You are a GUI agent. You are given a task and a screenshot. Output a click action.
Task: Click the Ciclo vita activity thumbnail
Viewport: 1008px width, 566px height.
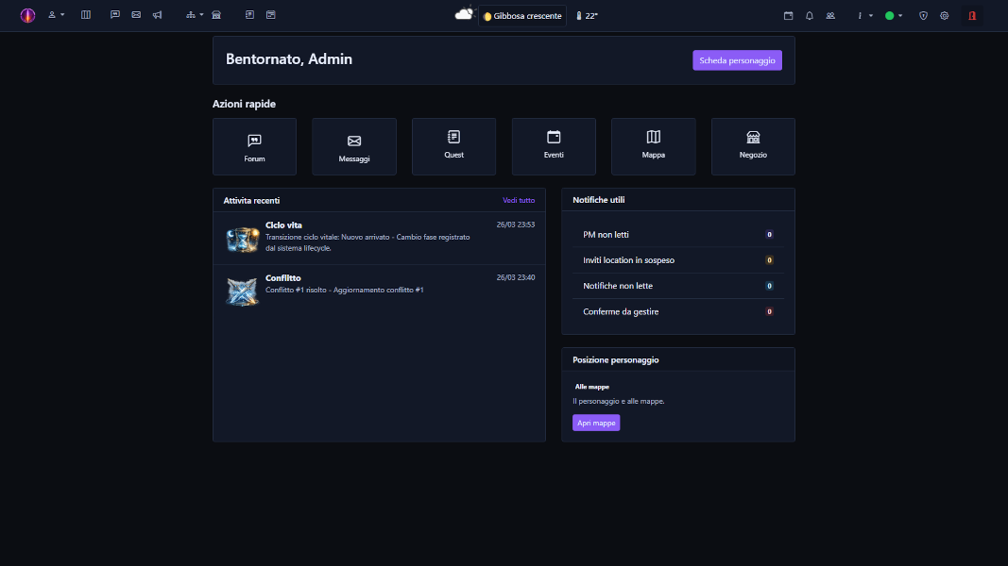pyautogui.click(x=243, y=239)
